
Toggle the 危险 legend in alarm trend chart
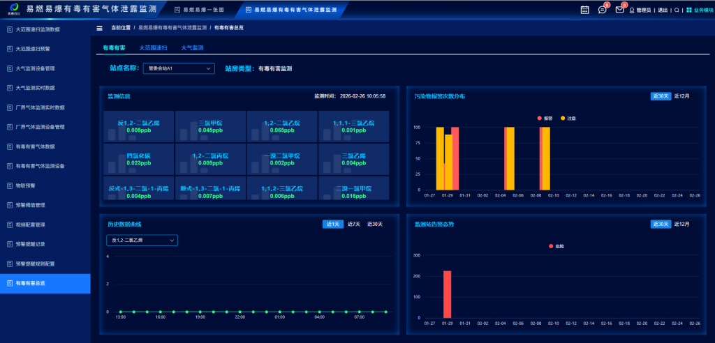[556, 246]
